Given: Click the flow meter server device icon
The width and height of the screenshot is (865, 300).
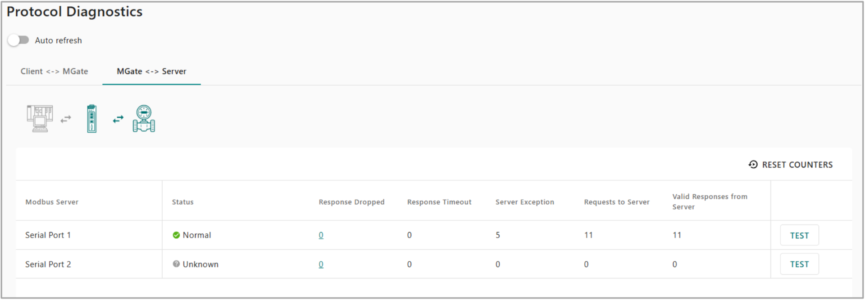Looking at the screenshot, I should pos(144,119).
